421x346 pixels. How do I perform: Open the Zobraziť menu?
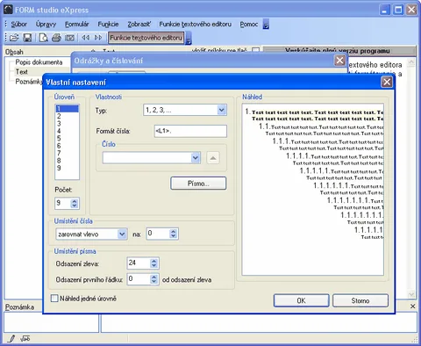click(x=139, y=25)
